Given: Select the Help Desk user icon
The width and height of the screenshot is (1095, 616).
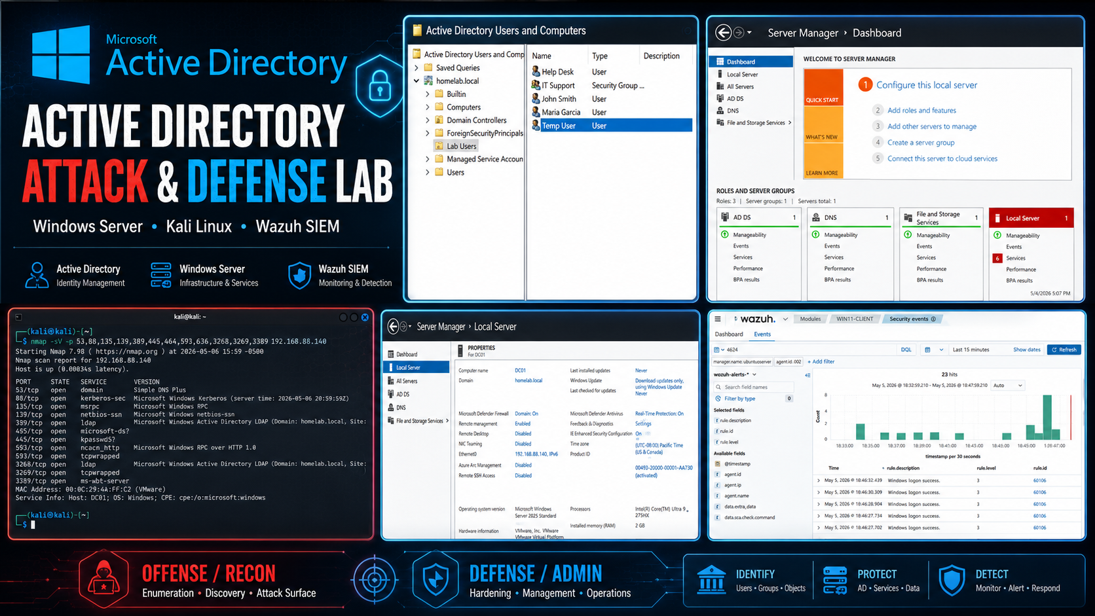Looking at the screenshot, I should 536,71.
